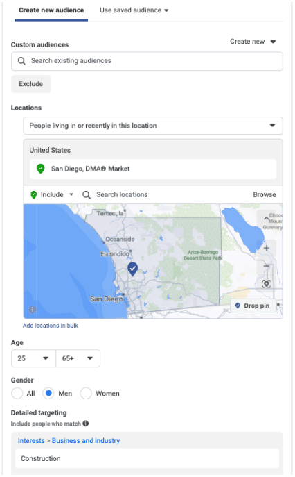Focus the Search existing audiences field
The width and height of the screenshot is (295, 477).
point(147,61)
